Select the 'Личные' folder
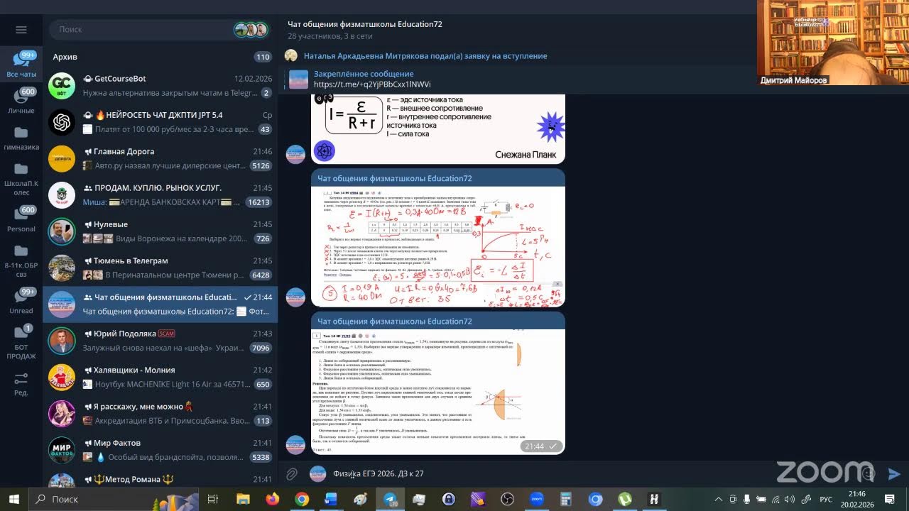Image resolution: width=909 pixels, height=511 pixels. [21, 101]
